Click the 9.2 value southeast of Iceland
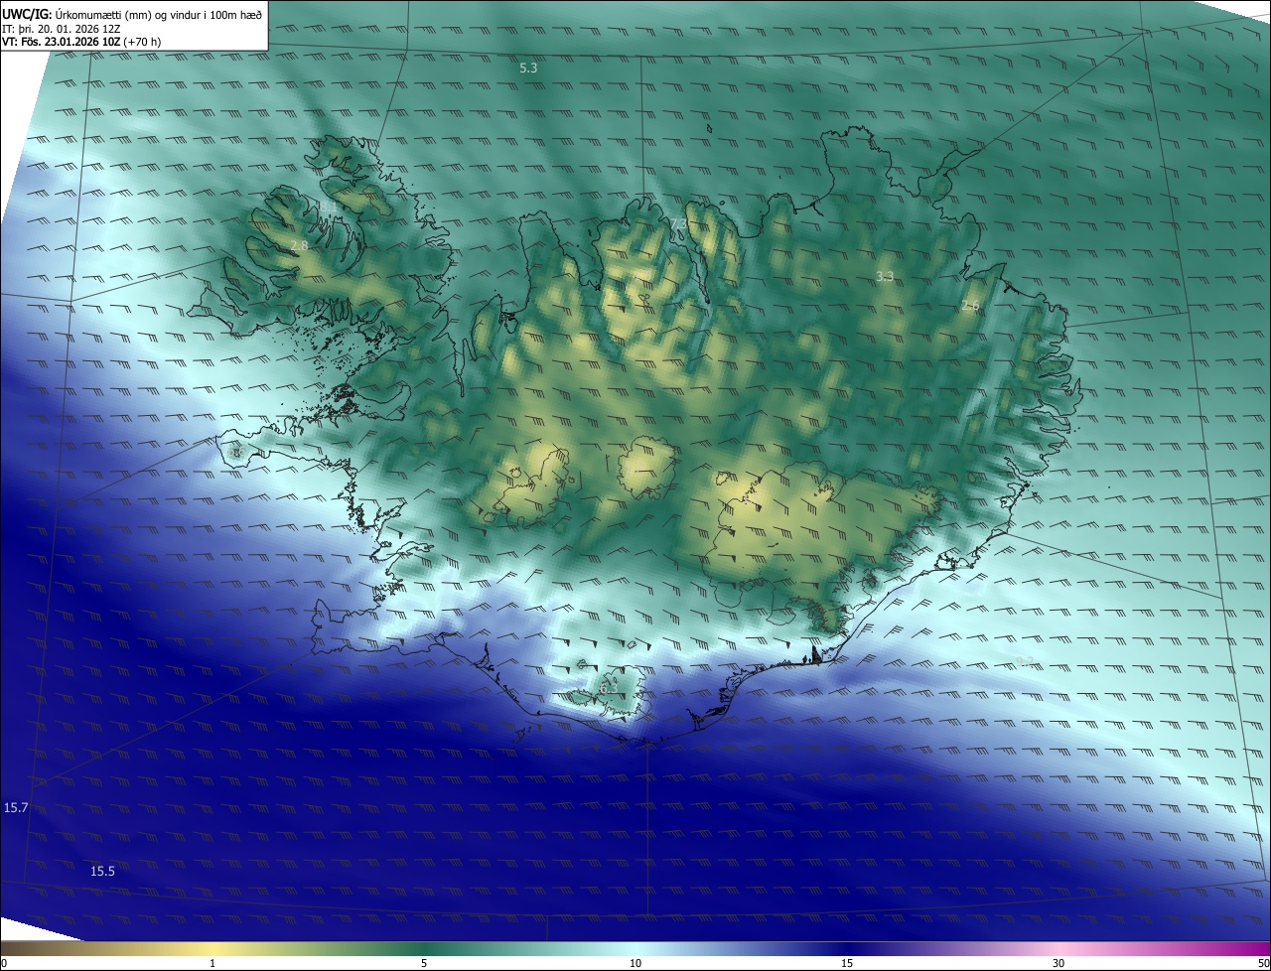The width and height of the screenshot is (1271, 971). click(1026, 662)
